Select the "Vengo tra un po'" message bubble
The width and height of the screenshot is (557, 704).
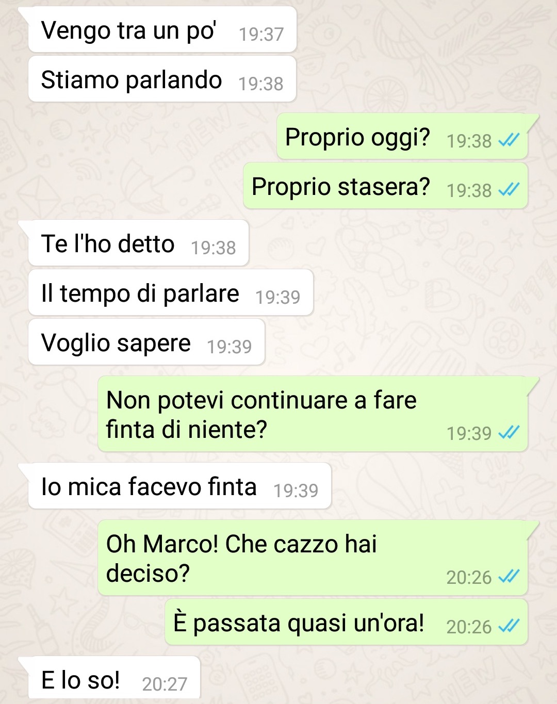tap(162, 30)
